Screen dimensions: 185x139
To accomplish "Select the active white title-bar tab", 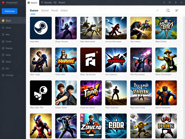I will tap(33, 3).
